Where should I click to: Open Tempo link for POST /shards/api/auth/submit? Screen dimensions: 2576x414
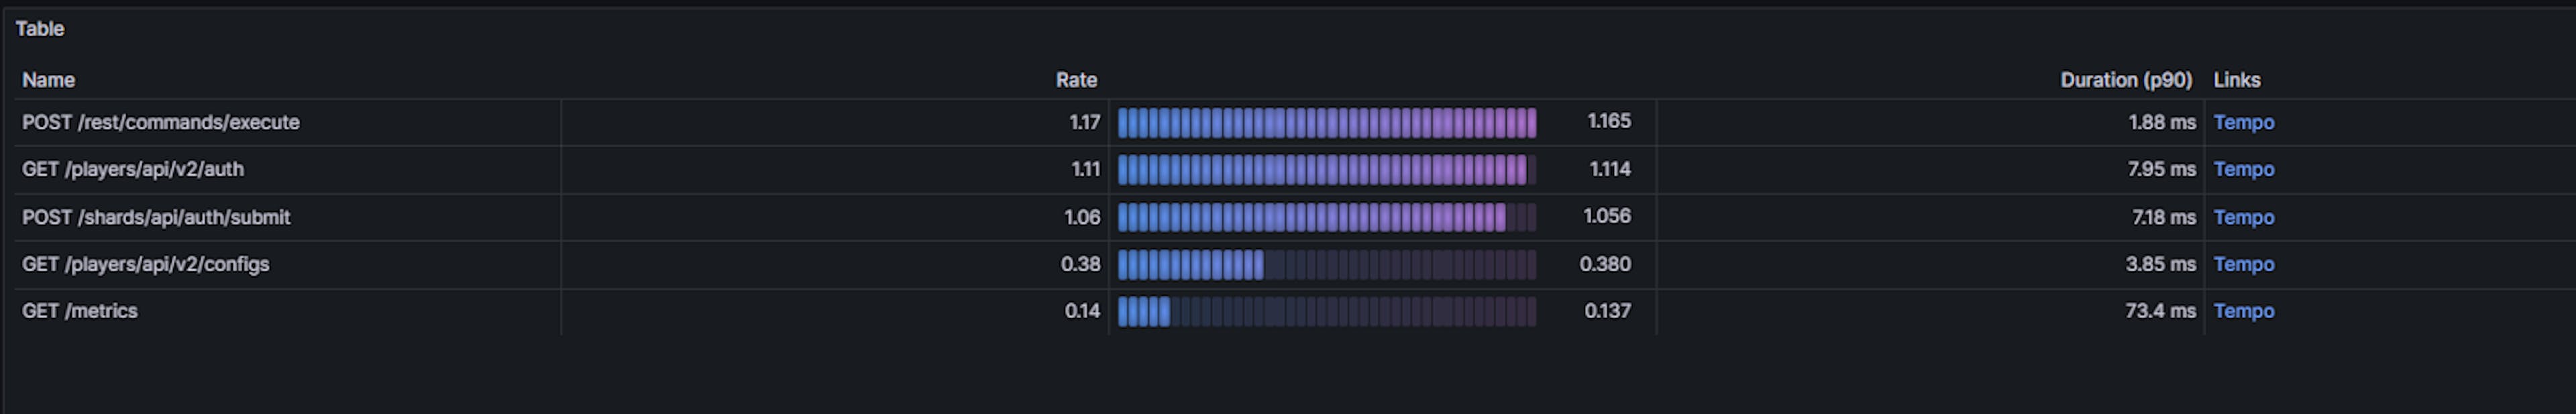click(x=2243, y=217)
